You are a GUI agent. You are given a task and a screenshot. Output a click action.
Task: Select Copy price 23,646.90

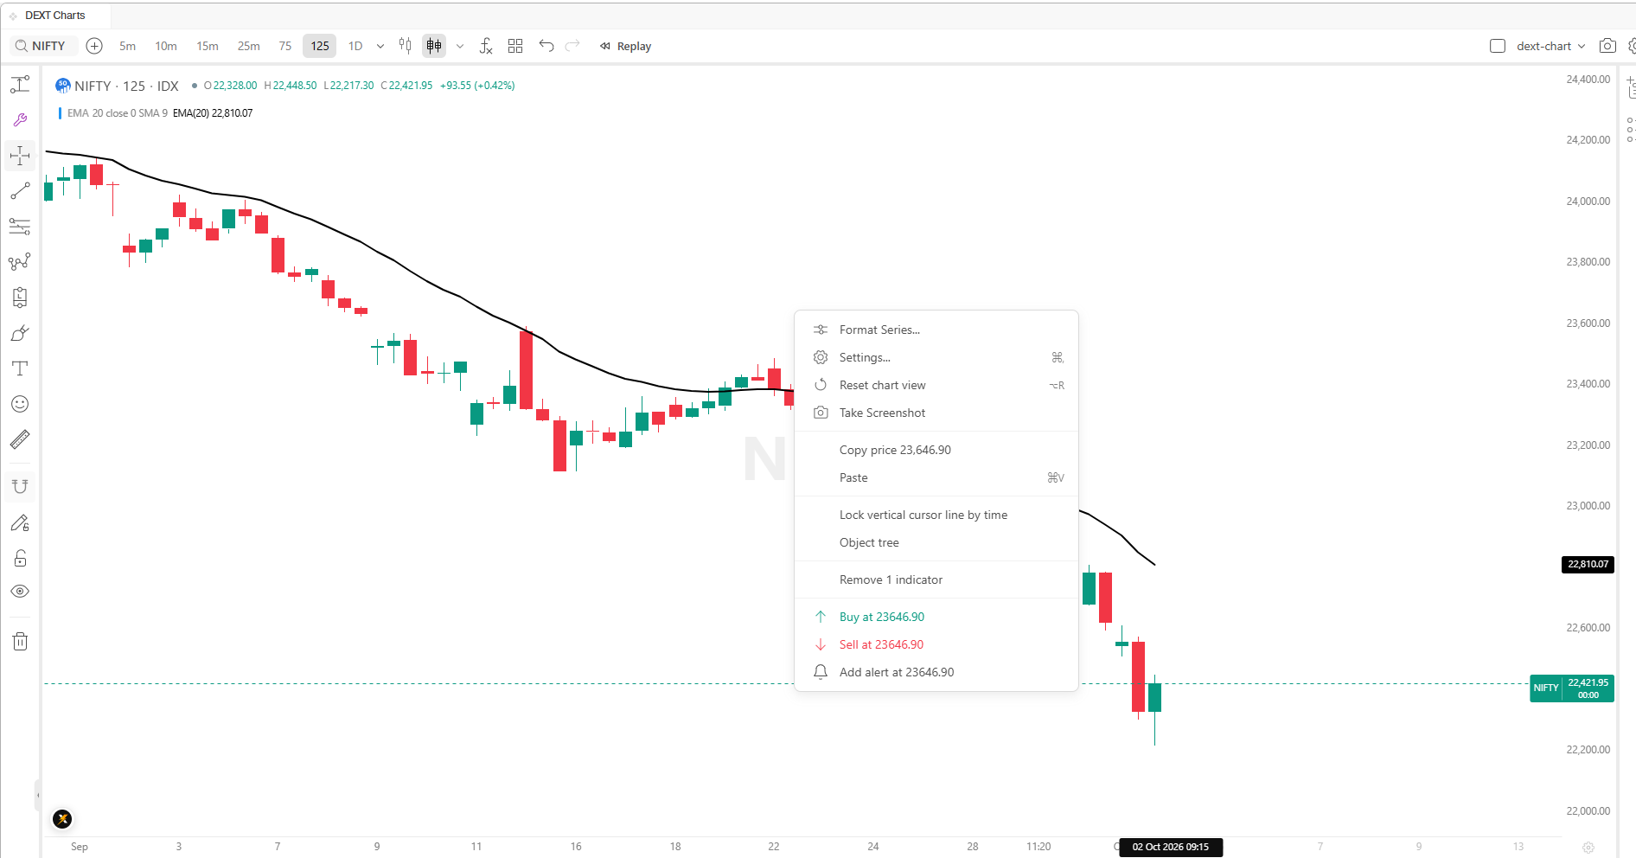[936, 450]
